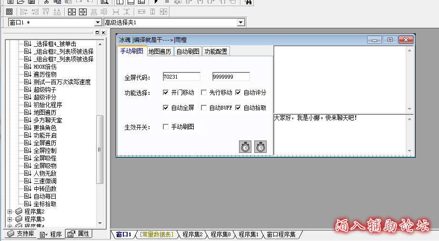The width and height of the screenshot is (439, 241).
Task: Click the tree panel scroll down arrow
Action: pos(100,223)
